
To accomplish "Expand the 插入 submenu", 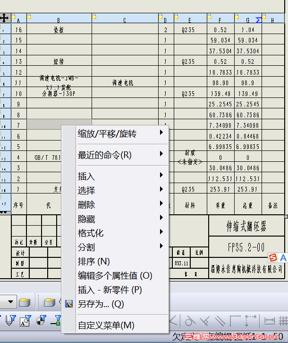I will point(122,176).
